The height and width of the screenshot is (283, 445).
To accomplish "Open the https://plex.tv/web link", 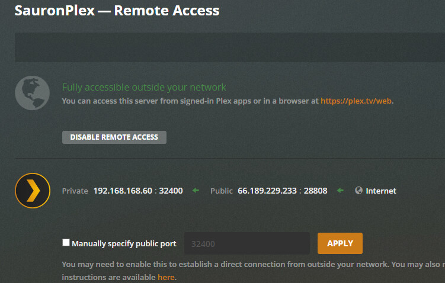I will click(356, 101).
